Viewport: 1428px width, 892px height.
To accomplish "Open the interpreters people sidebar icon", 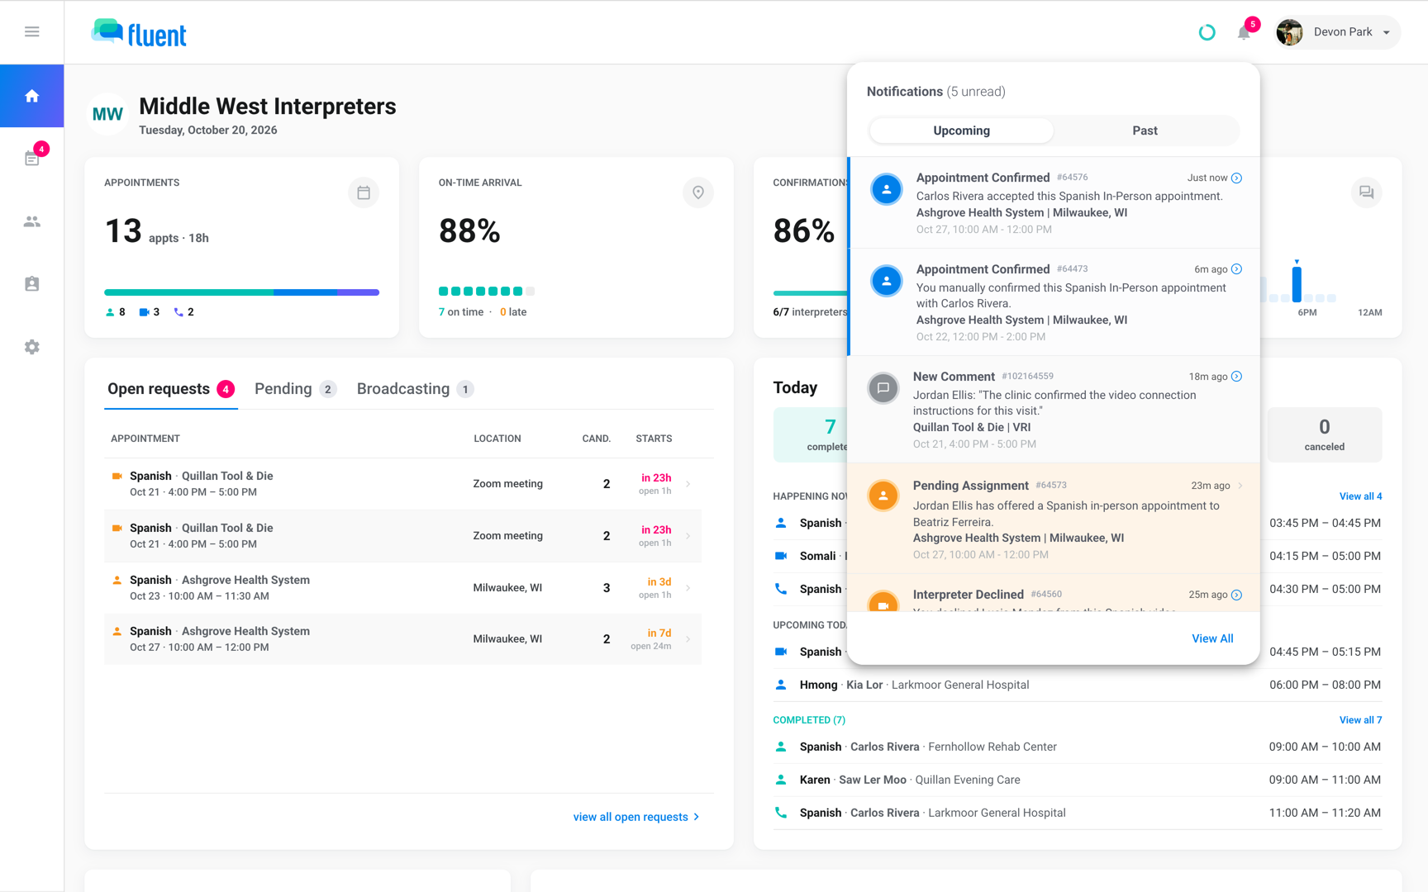I will 31,221.
